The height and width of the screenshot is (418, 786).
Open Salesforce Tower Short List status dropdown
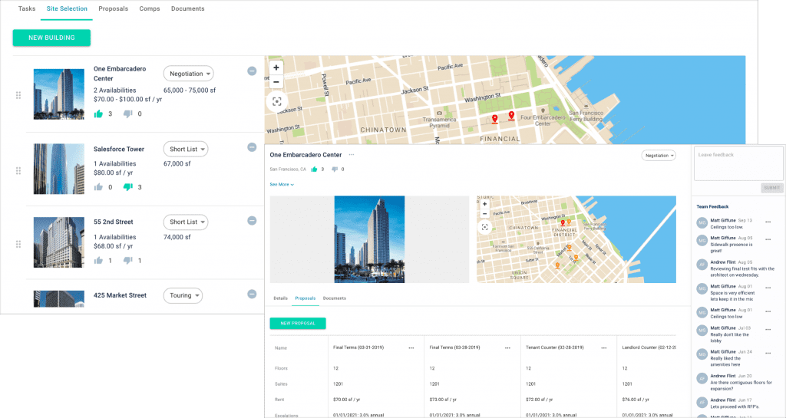[186, 150]
